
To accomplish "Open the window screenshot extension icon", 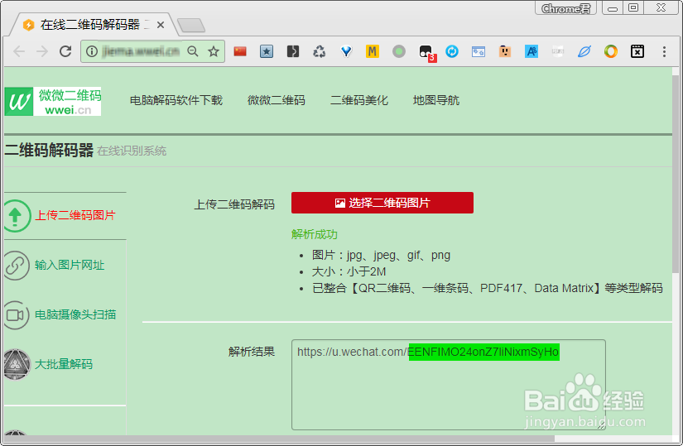I will pyautogui.click(x=479, y=52).
